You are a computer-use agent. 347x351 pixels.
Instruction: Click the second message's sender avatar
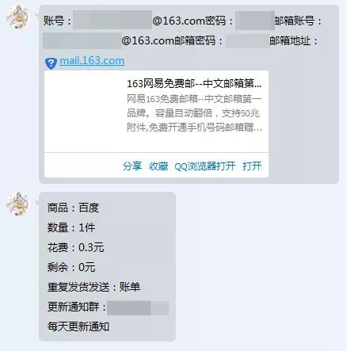(x=17, y=204)
